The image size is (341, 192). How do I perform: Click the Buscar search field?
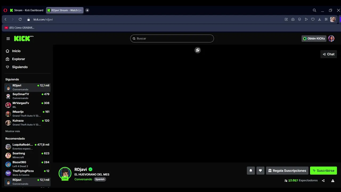pos(172,38)
